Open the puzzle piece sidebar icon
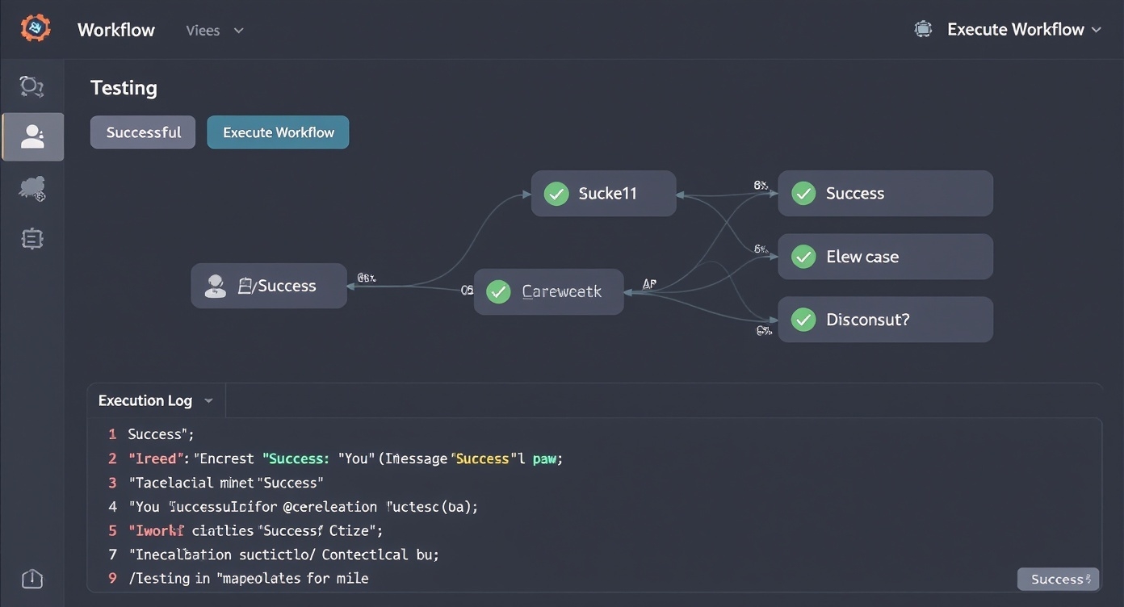1124x607 pixels. 32,189
